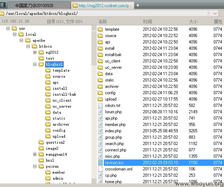224x187 pixels.
Task: Open the path history dropdown arrow
Action: (x=215, y=13)
